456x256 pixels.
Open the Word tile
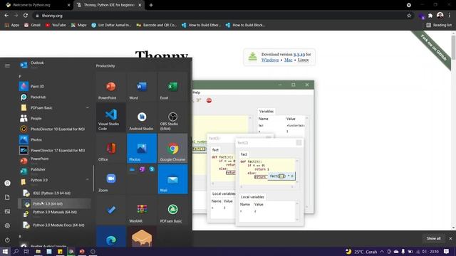[142, 87]
